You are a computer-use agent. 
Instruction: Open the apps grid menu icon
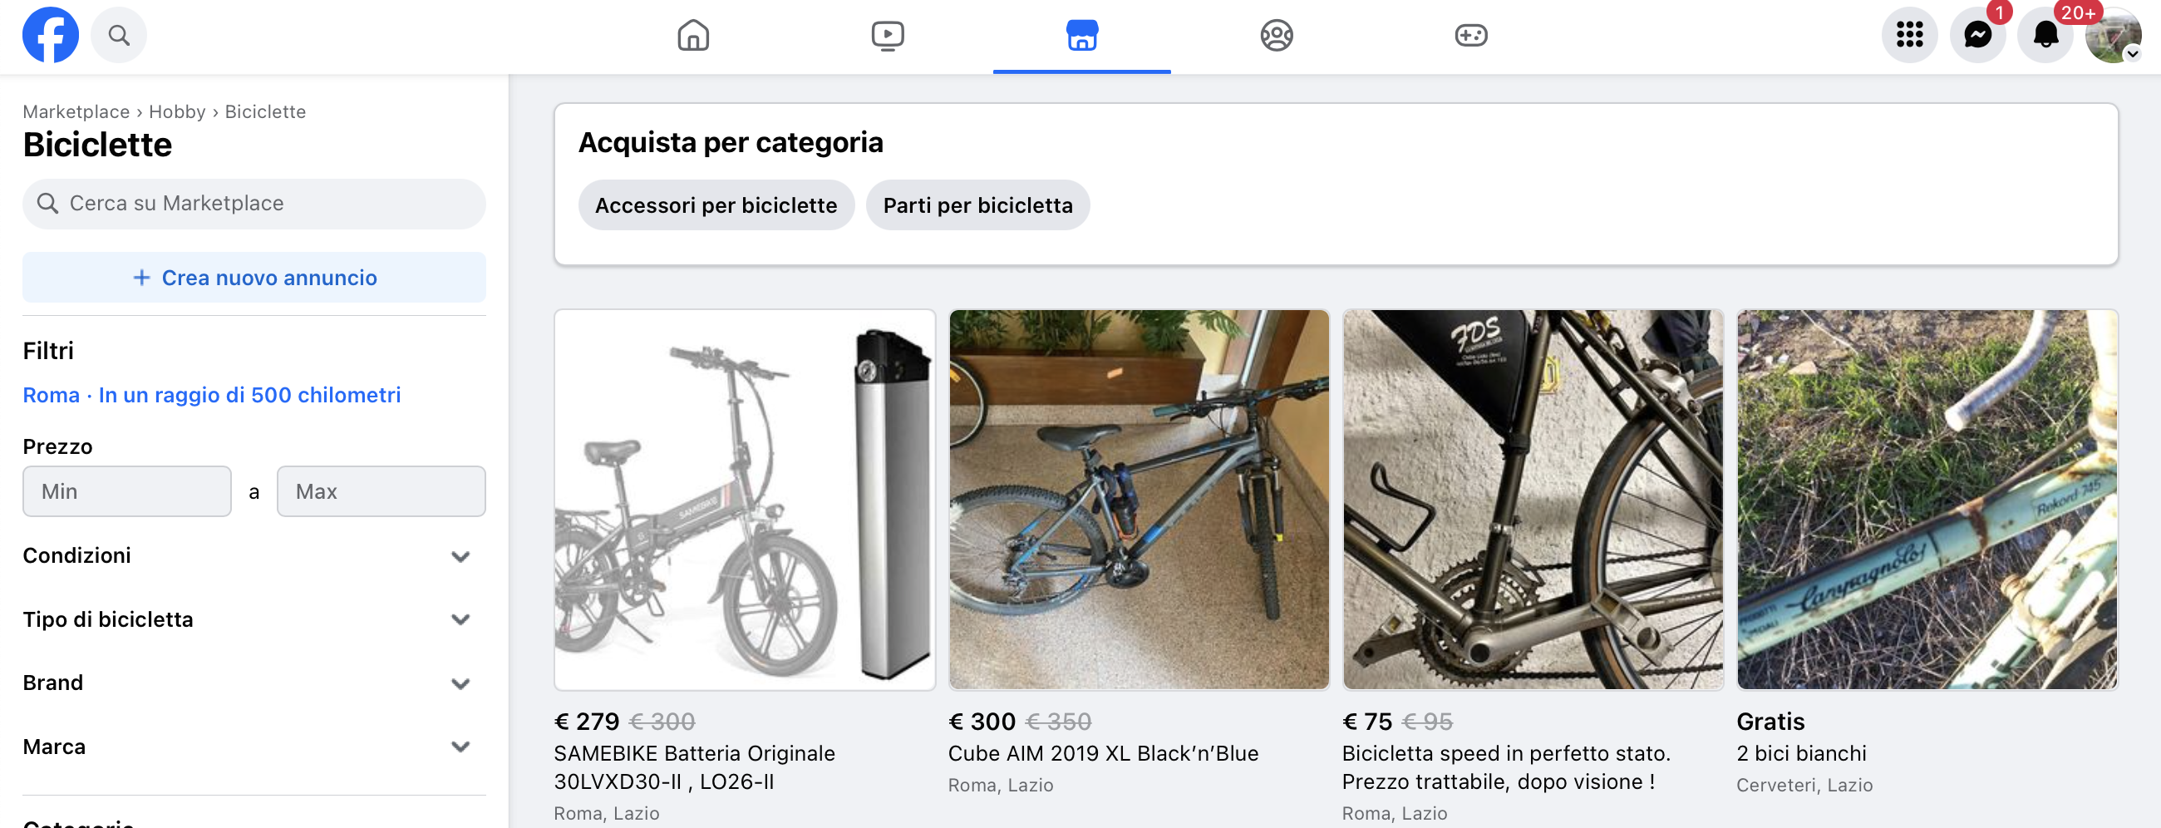[x=1909, y=35]
